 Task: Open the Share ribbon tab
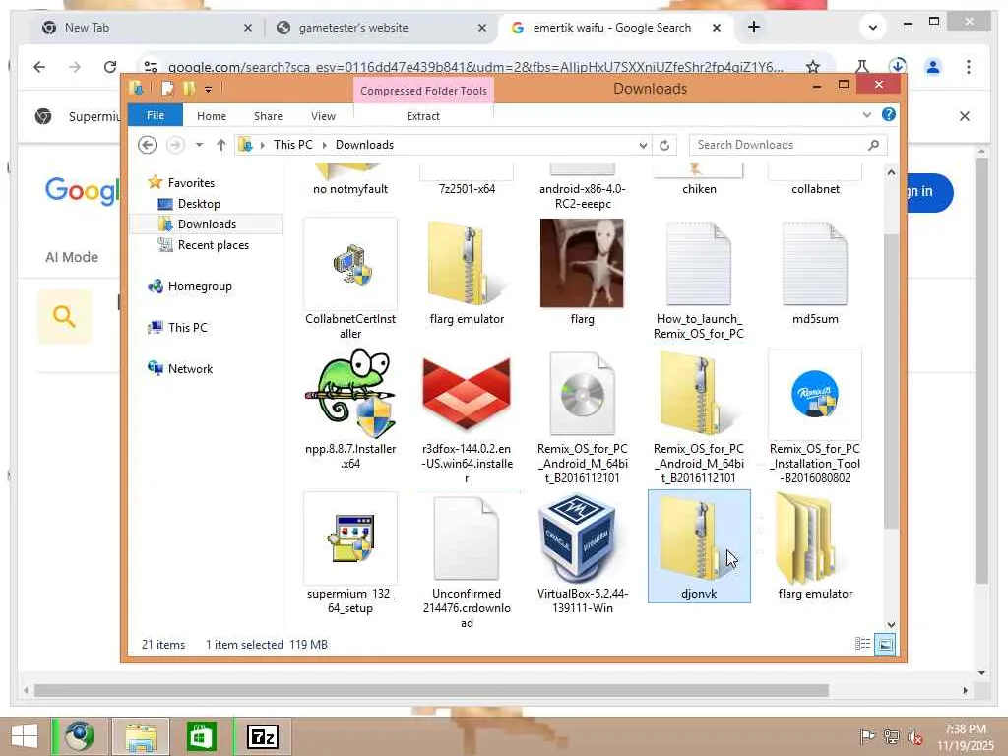coord(268,116)
